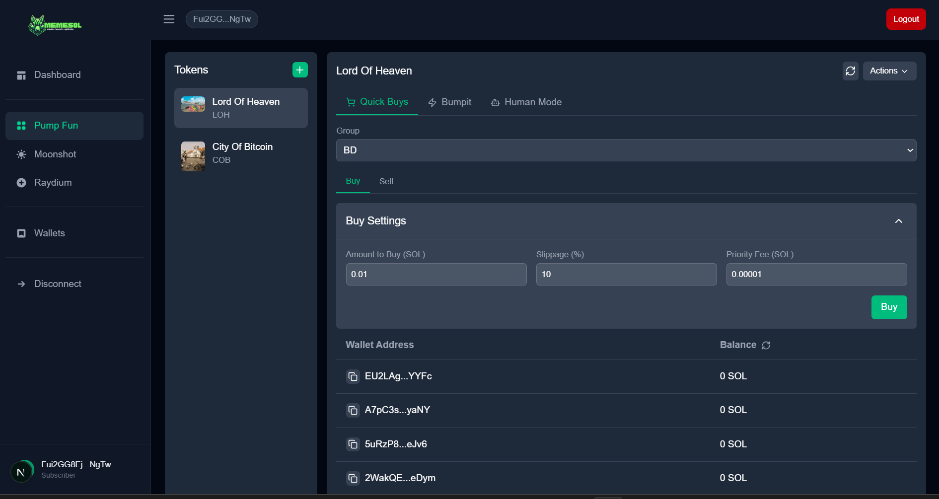
Task: Click Fui2GG8Ej...NgTw profile name
Action: click(x=76, y=465)
